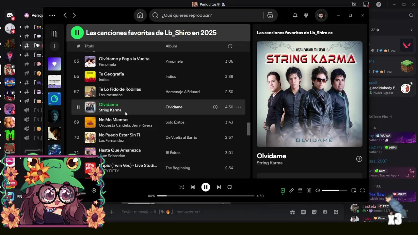Viewport: 418px width, 235px height.
Task: Open Tus canciones principales playlist thumbnail
Action: pyautogui.click(x=54, y=81)
